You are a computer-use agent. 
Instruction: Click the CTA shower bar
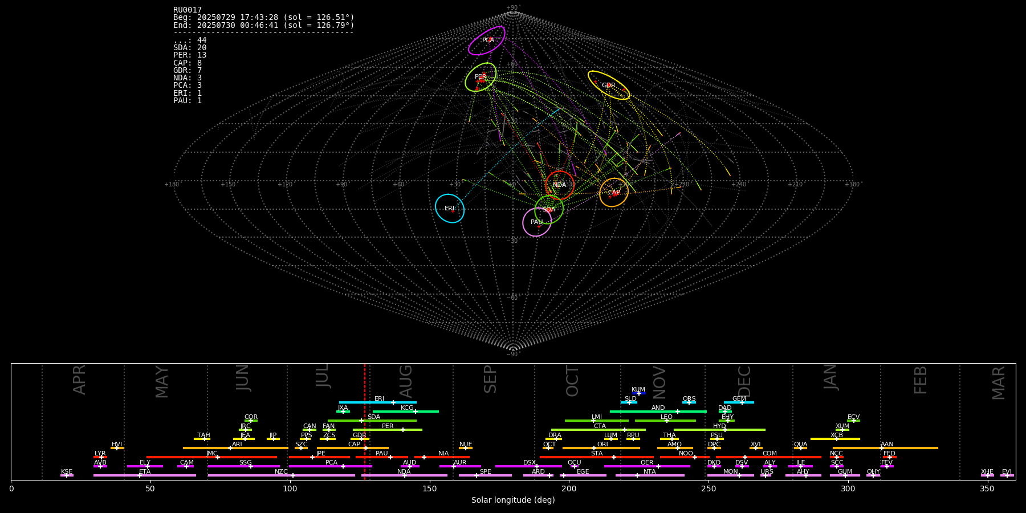598,430
